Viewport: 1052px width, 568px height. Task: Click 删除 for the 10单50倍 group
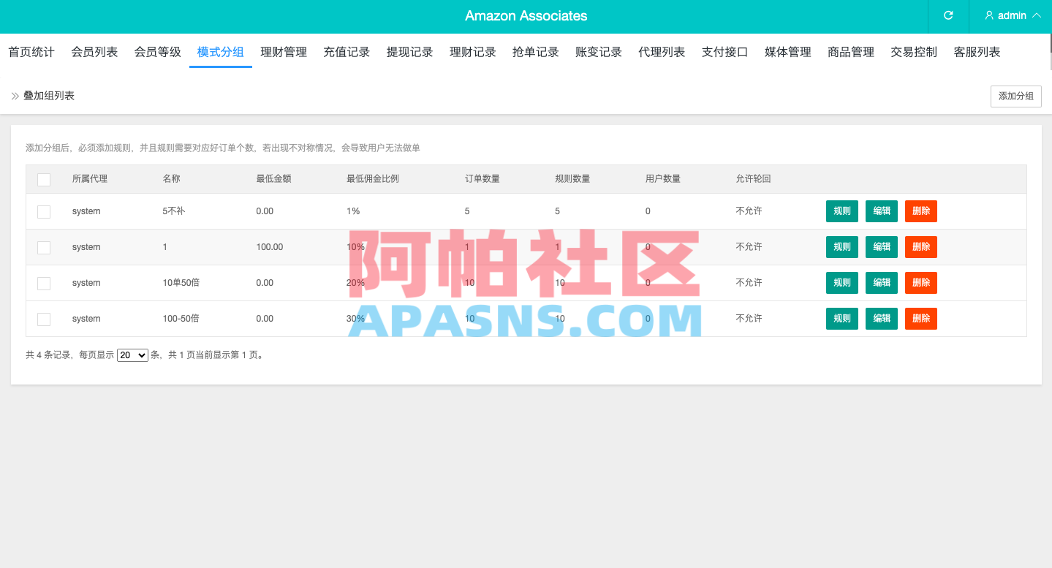pyautogui.click(x=921, y=283)
